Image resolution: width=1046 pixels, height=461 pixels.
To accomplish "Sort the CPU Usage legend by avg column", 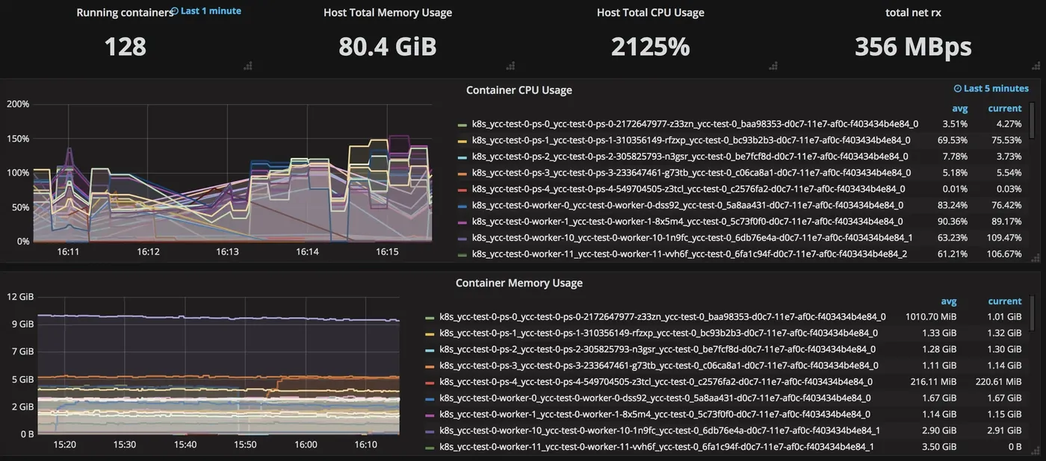I will [959, 109].
